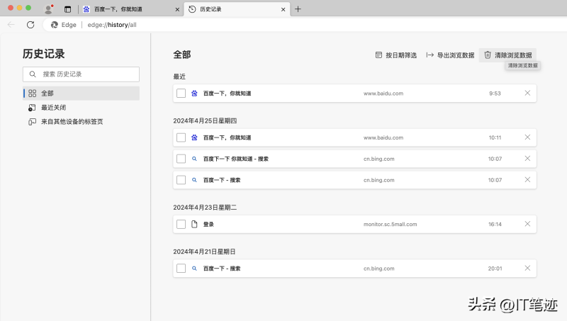This screenshot has width=567, height=321.
Task: Click the 2024年4月21日星期日 date heading
Action: [204, 252]
